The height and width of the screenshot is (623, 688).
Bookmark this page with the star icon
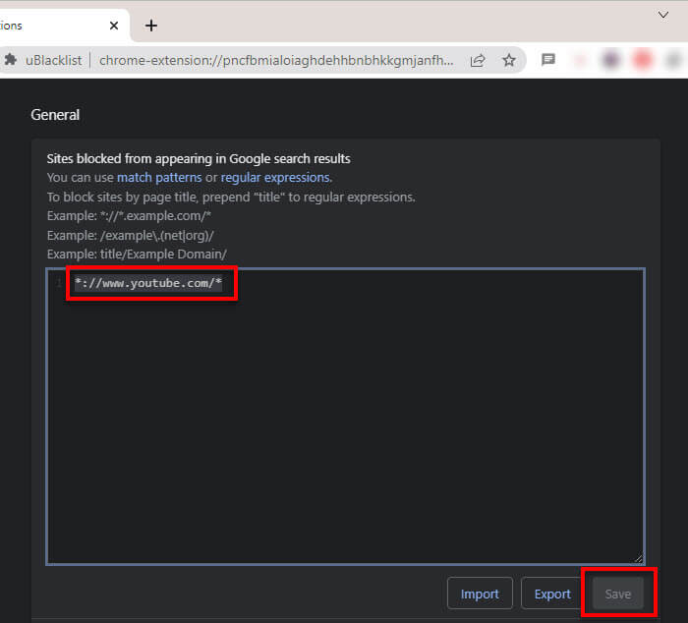[x=509, y=60]
